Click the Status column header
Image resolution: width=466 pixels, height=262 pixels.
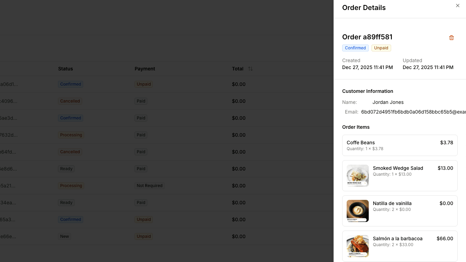[66, 69]
